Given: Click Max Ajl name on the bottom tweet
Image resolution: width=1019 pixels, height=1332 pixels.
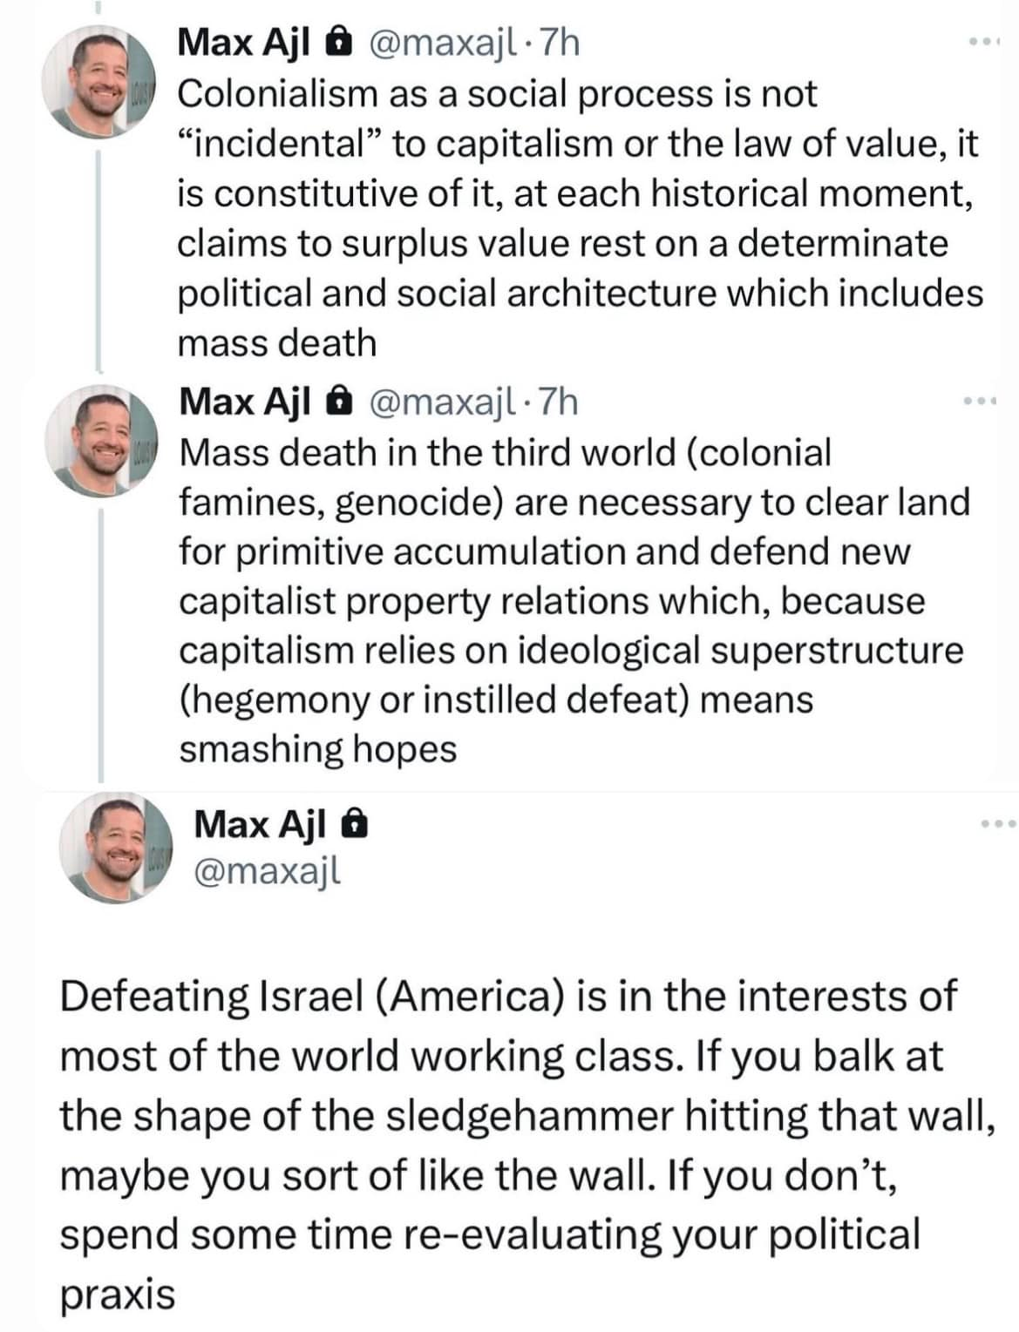Looking at the screenshot, I should [260, 823].
